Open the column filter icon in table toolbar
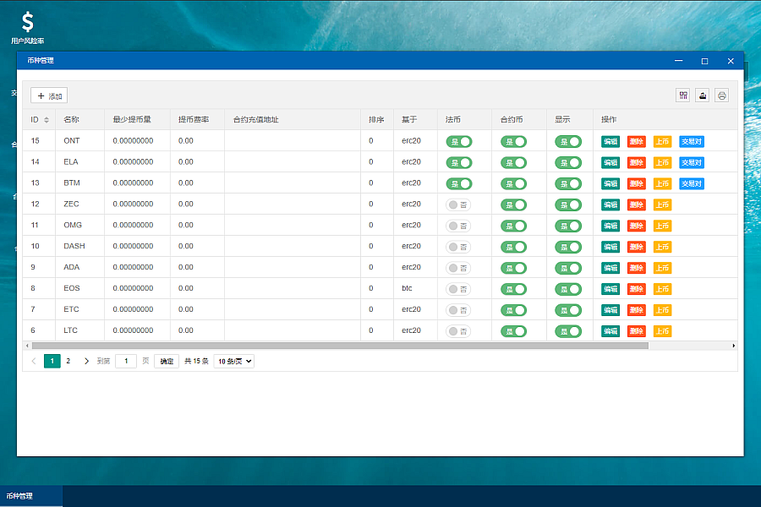This screenshot has width=761, height=507. click(683, 95)
